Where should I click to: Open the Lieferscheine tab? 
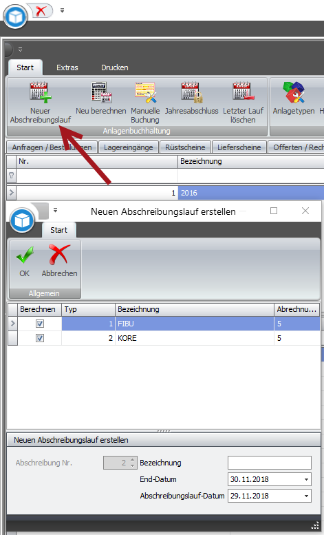pos(239,147)
